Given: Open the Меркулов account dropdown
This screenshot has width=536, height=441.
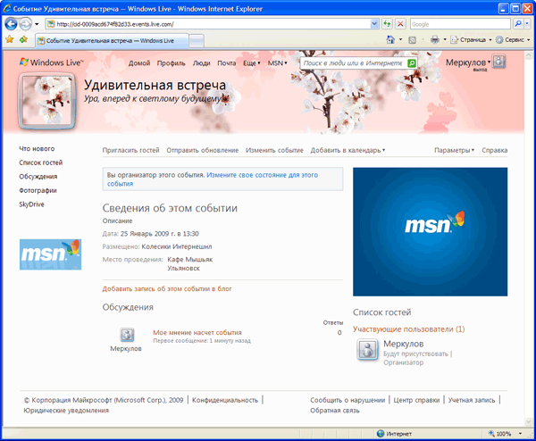Looking at the screenshot, I should point(468,62).
